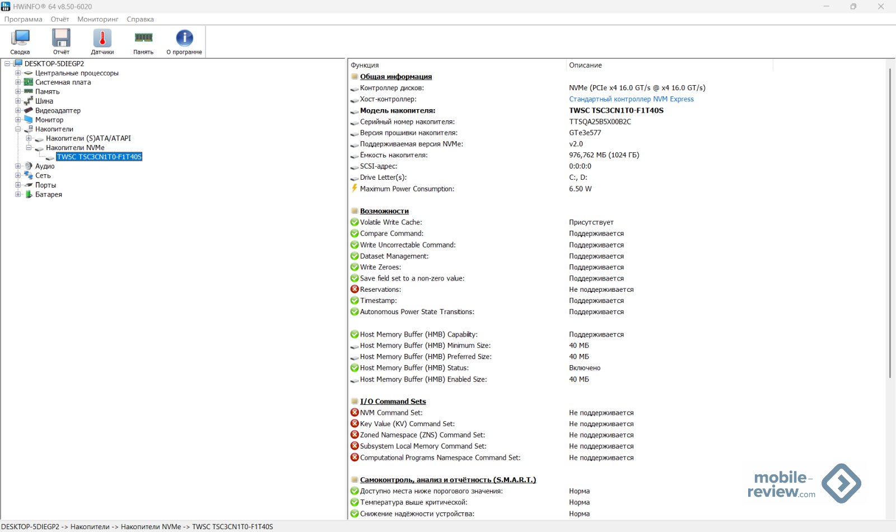896x532 pixels.
Task: Expand the Системная плата node
Action: pyautogui.click(x=18, y=82)
